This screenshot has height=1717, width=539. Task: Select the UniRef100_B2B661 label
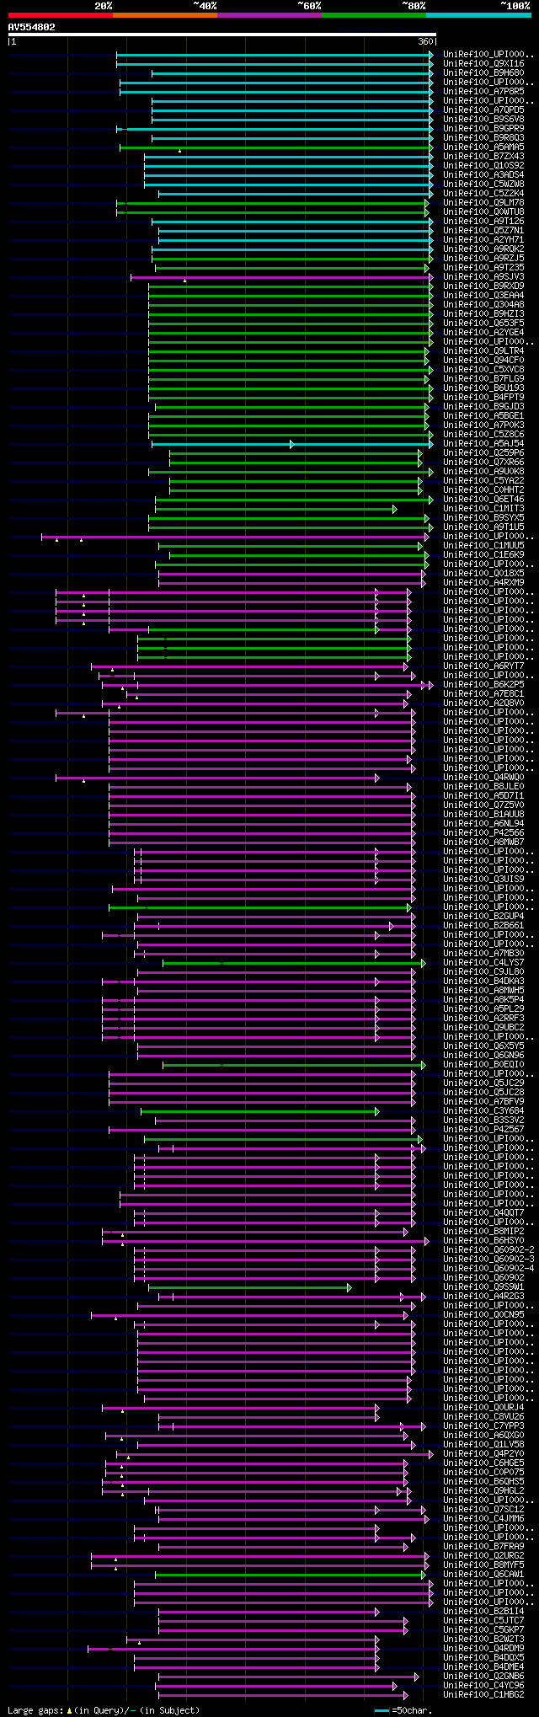tap(483, 925)
